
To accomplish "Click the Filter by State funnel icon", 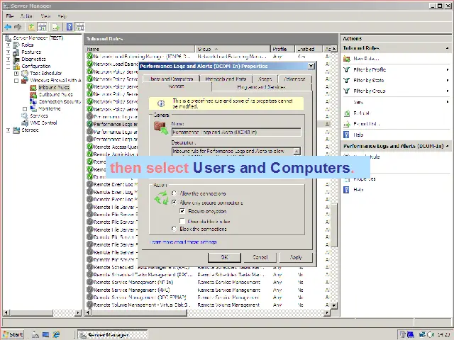I will pyautogui.click(x=347, y=80).
